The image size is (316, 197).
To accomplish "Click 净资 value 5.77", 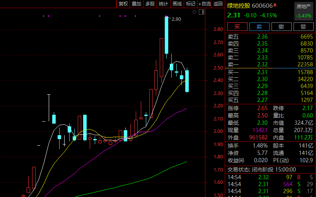I will point(262,153).
